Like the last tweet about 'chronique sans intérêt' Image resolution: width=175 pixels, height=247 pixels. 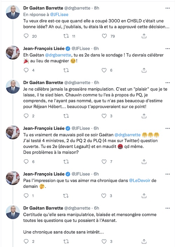(104, 241)
